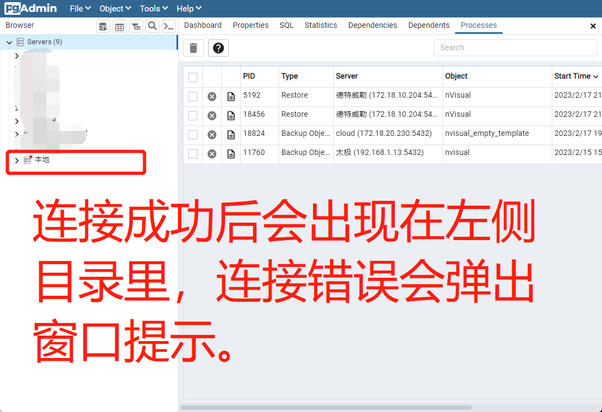View log details for PID 18824
This screenshot has height=412, width=602.
(231, 135)
